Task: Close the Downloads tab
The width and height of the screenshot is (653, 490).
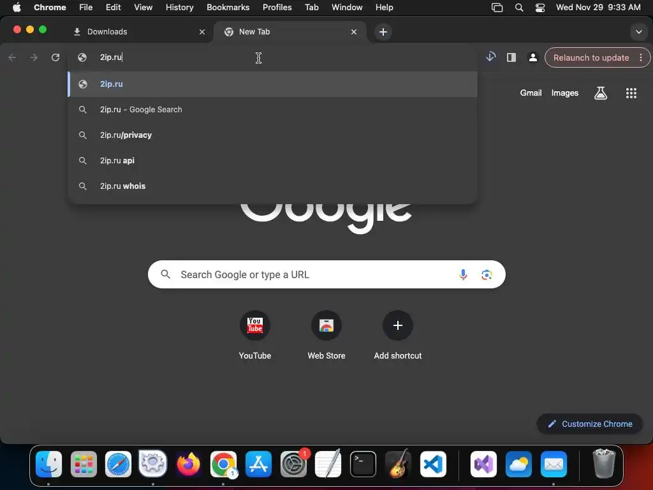Action: pyautogui.click(x=202, y=32)
